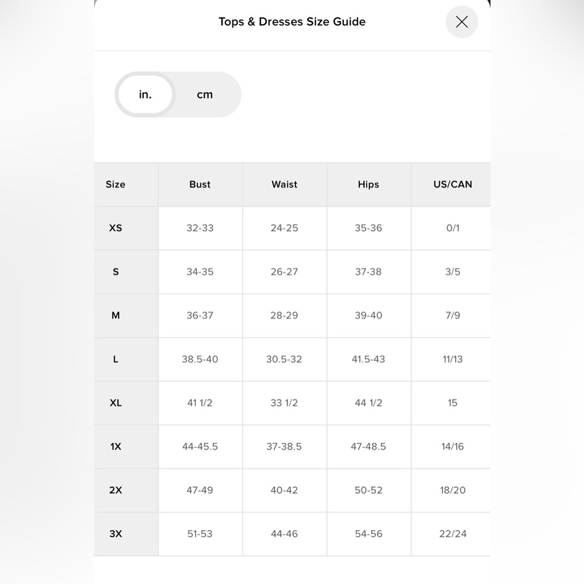Select the XL size row label
584x584 pixels.
pos(116,403)
